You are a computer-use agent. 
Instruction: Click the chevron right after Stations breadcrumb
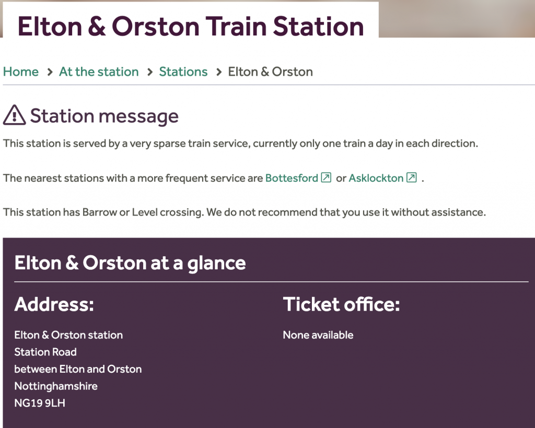(218, 72)
